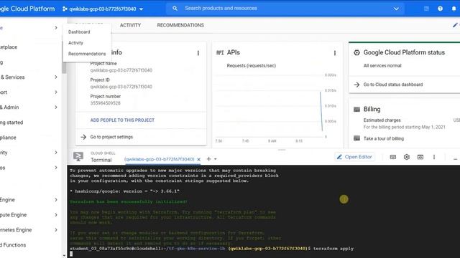
Task: Click the "All services normal" status text
Action: [382, 66]
